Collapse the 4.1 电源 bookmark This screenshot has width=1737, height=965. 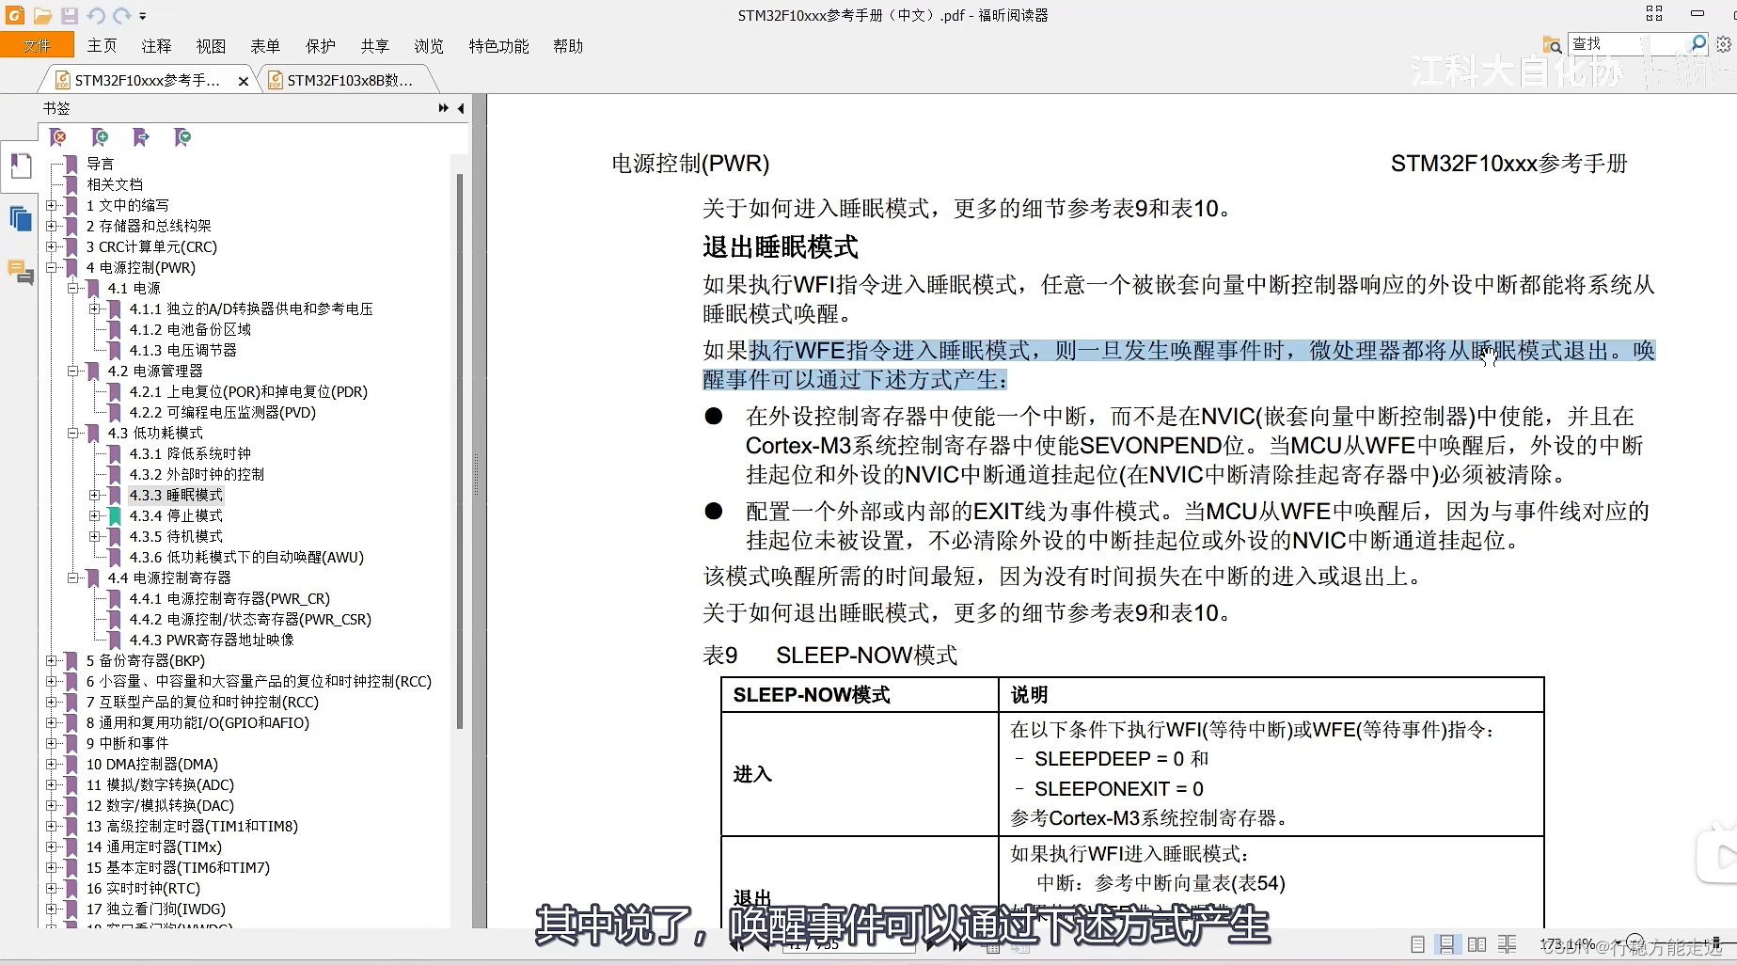(73, 288)
